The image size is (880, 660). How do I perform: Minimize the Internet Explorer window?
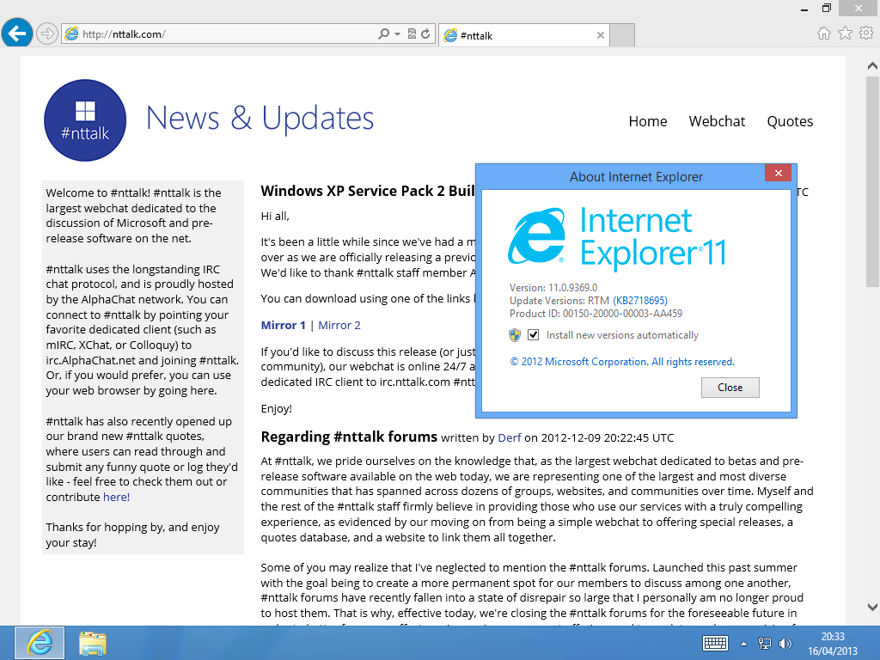pos(804,9)
